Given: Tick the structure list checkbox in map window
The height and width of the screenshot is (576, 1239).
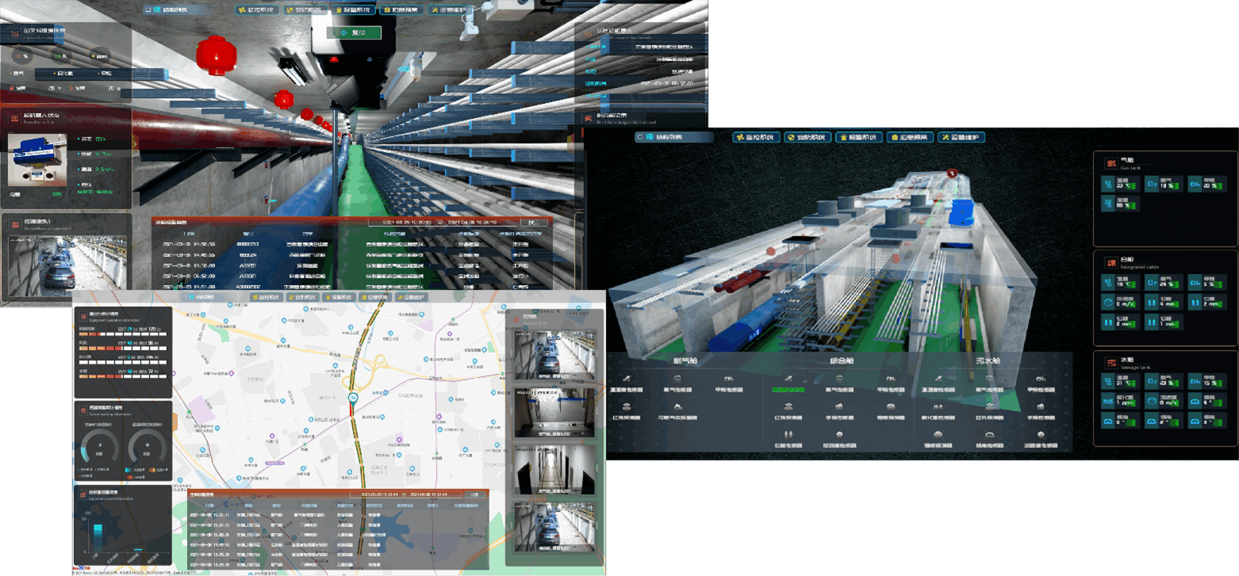Looking at the screenshot, I should (x=186, y=298).
